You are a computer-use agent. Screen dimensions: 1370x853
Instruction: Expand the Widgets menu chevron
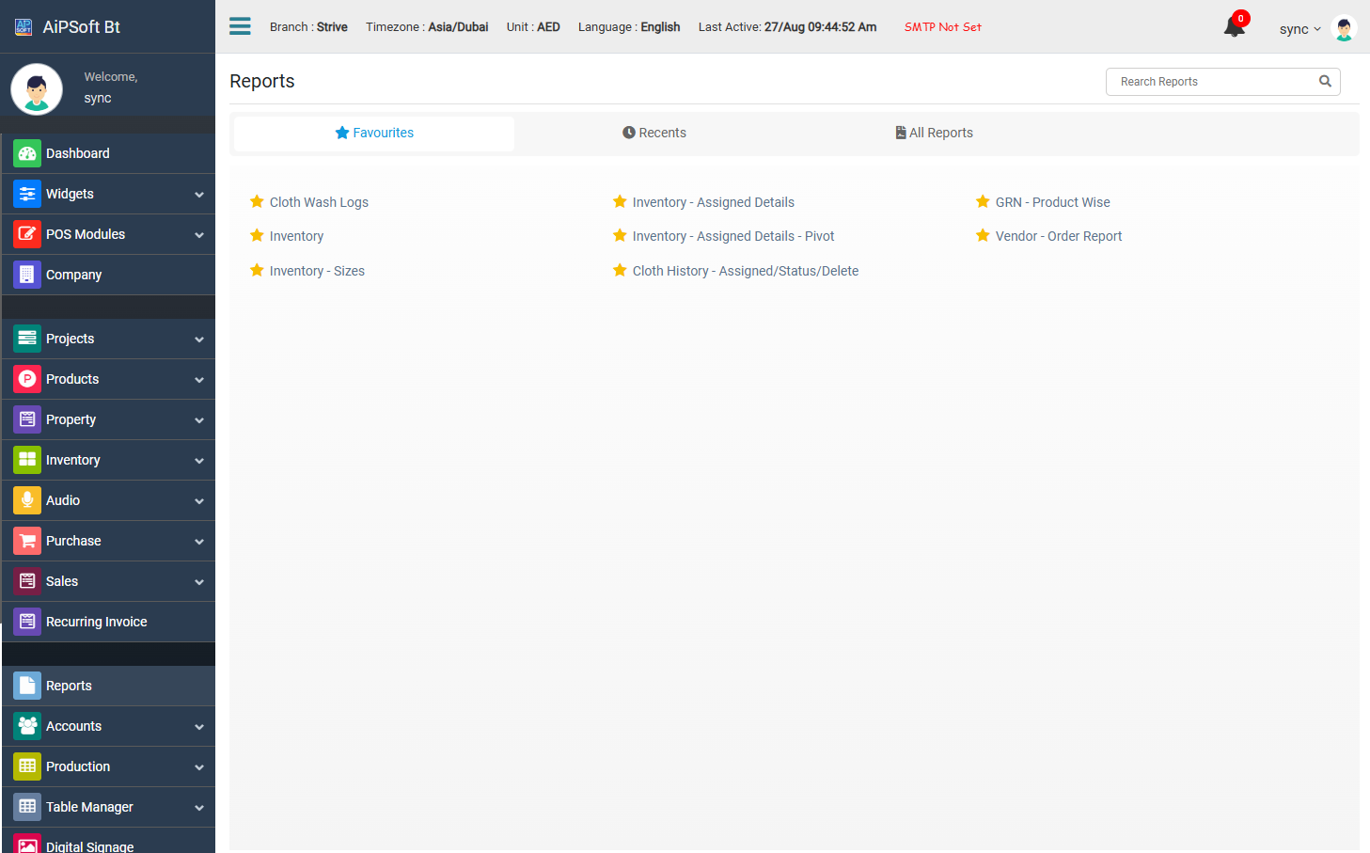click(199, 195)
